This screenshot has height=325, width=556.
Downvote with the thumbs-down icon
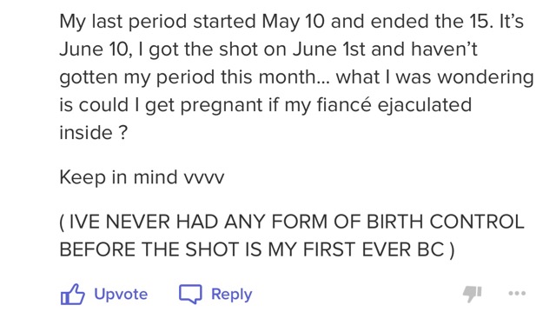(x=473, y=294)
